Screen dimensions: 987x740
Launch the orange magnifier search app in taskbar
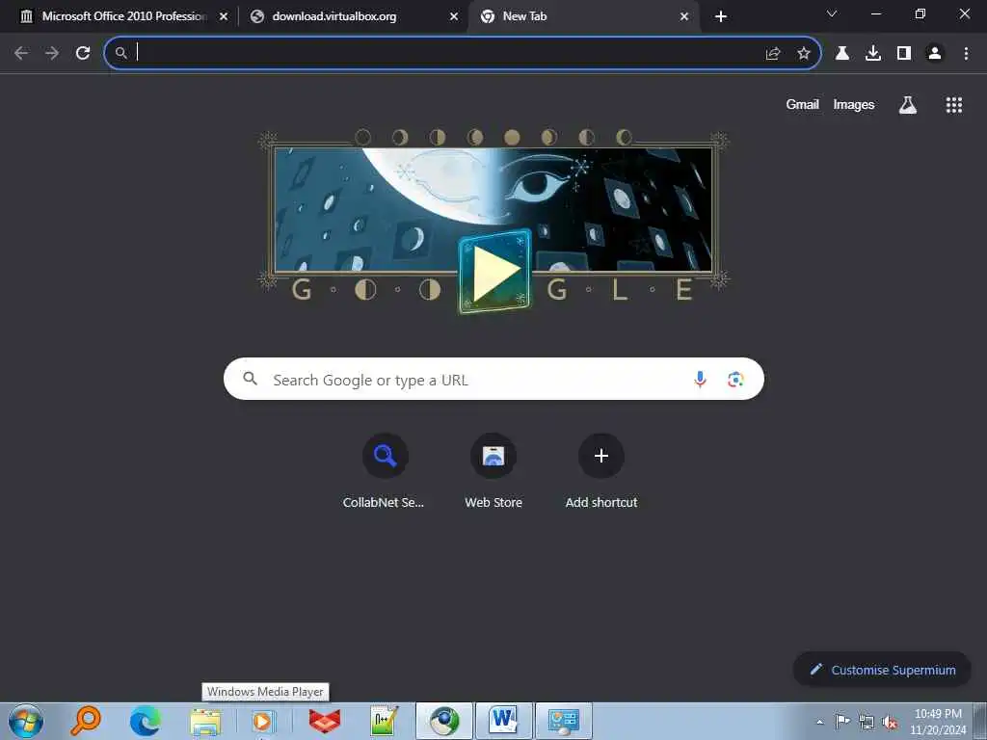(86, 721)
